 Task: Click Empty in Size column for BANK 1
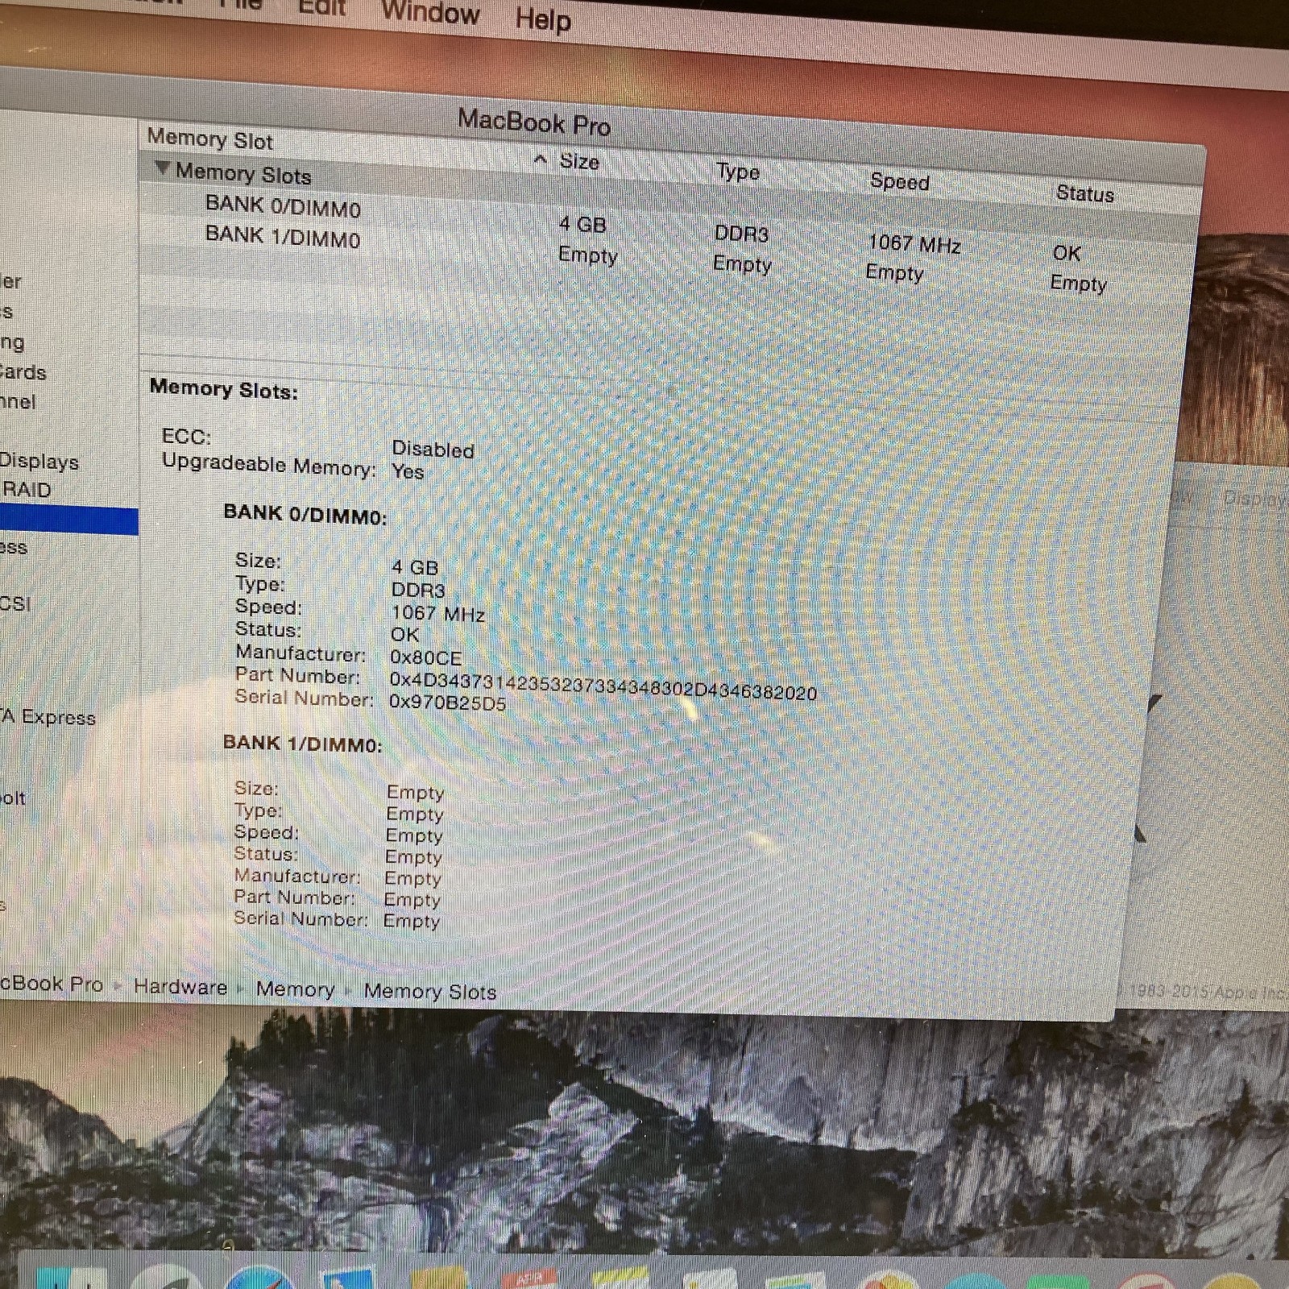(588, 255)
